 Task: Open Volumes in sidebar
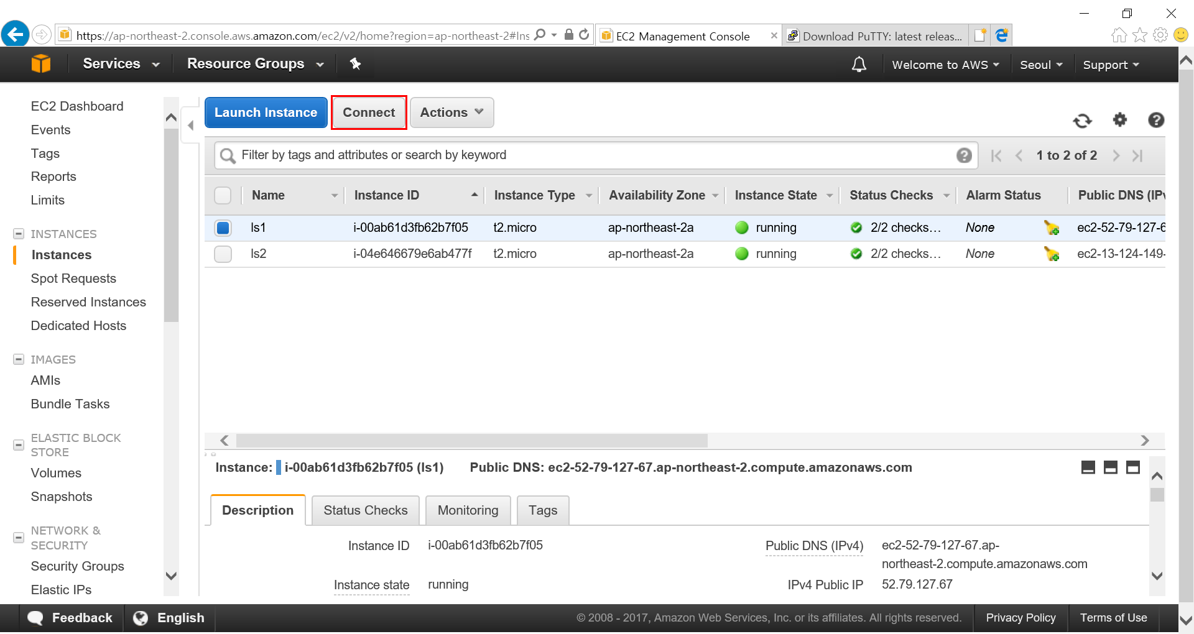coord(56,473)
